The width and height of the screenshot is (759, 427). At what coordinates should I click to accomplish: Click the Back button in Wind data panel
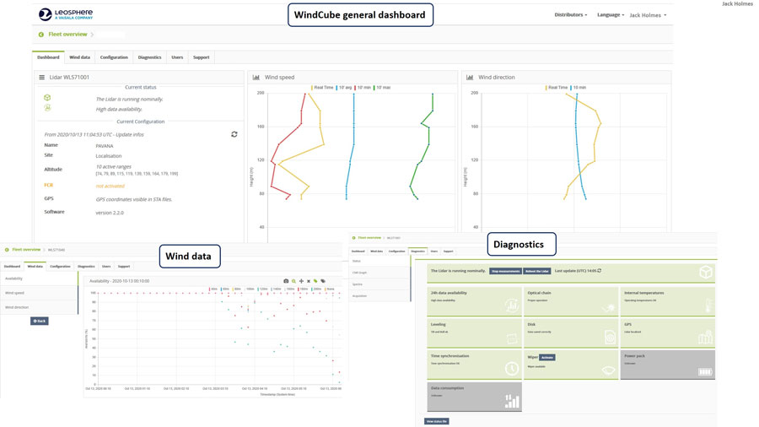tap(39, 321)
